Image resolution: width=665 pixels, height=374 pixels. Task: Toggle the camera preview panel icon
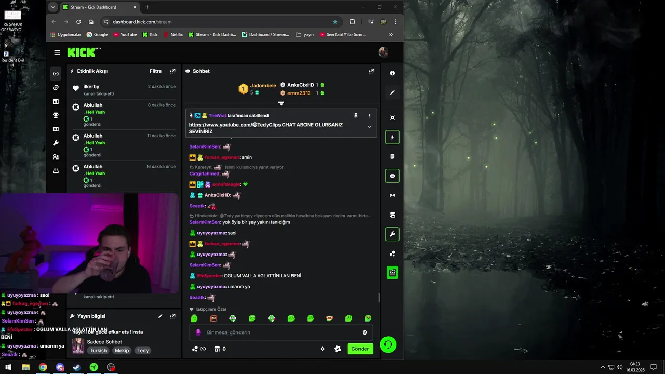(x=392, y=215)
